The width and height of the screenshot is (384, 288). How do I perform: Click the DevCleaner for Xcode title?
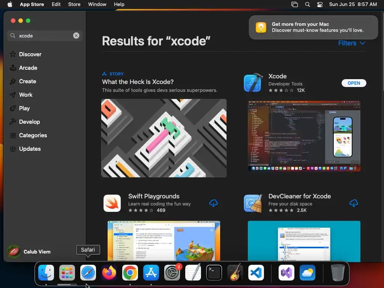pyautogui.click(x=300, y=196)
